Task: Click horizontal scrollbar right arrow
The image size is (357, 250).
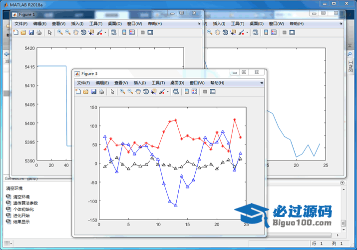Action: click(338, 235)
